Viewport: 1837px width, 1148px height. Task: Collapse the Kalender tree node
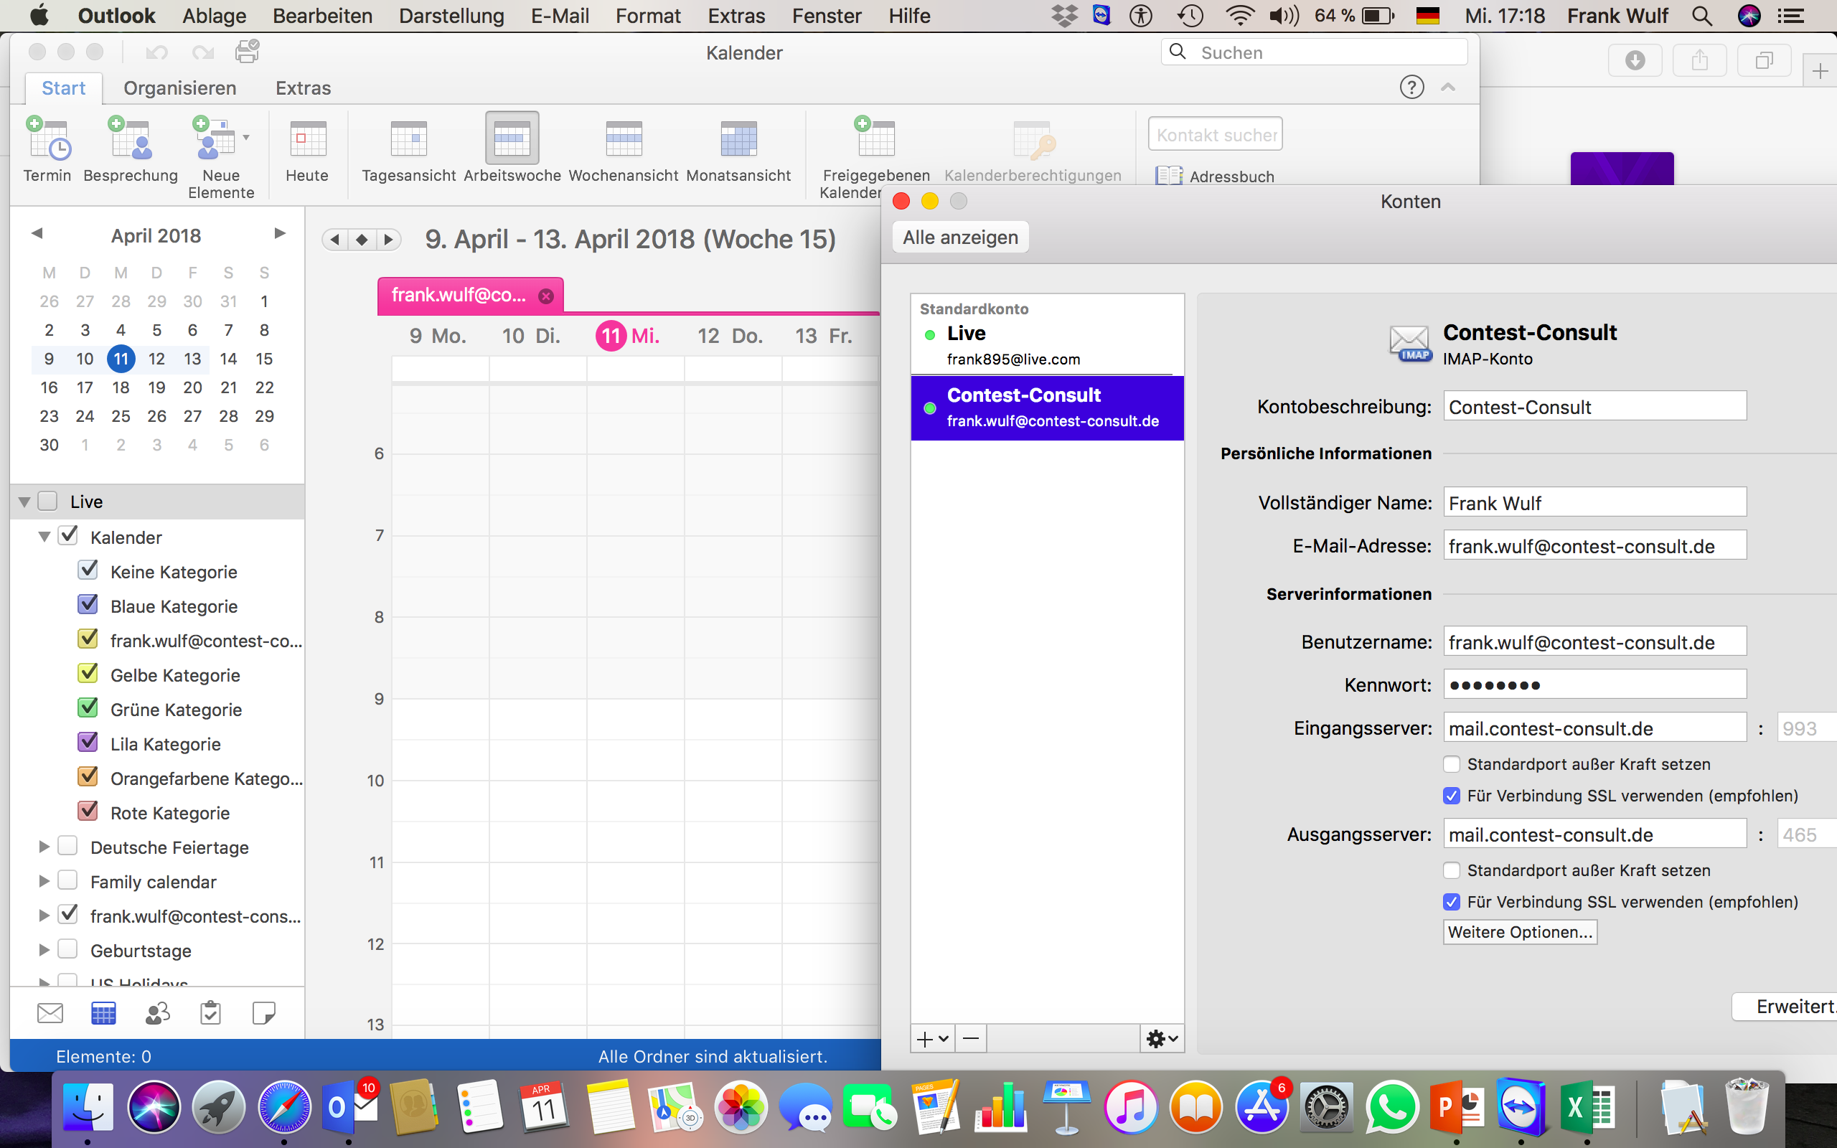[44, 537]
